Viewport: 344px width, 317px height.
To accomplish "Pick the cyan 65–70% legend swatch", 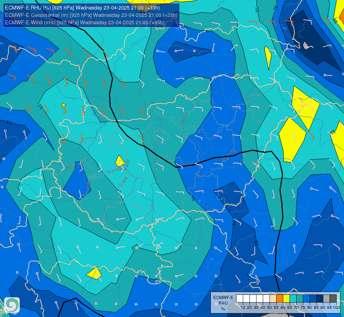I will tap(293, 298).
